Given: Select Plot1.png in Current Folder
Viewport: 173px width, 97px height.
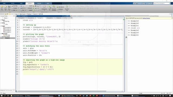Looking at the screenshot, I should click(x=7, y=35).
